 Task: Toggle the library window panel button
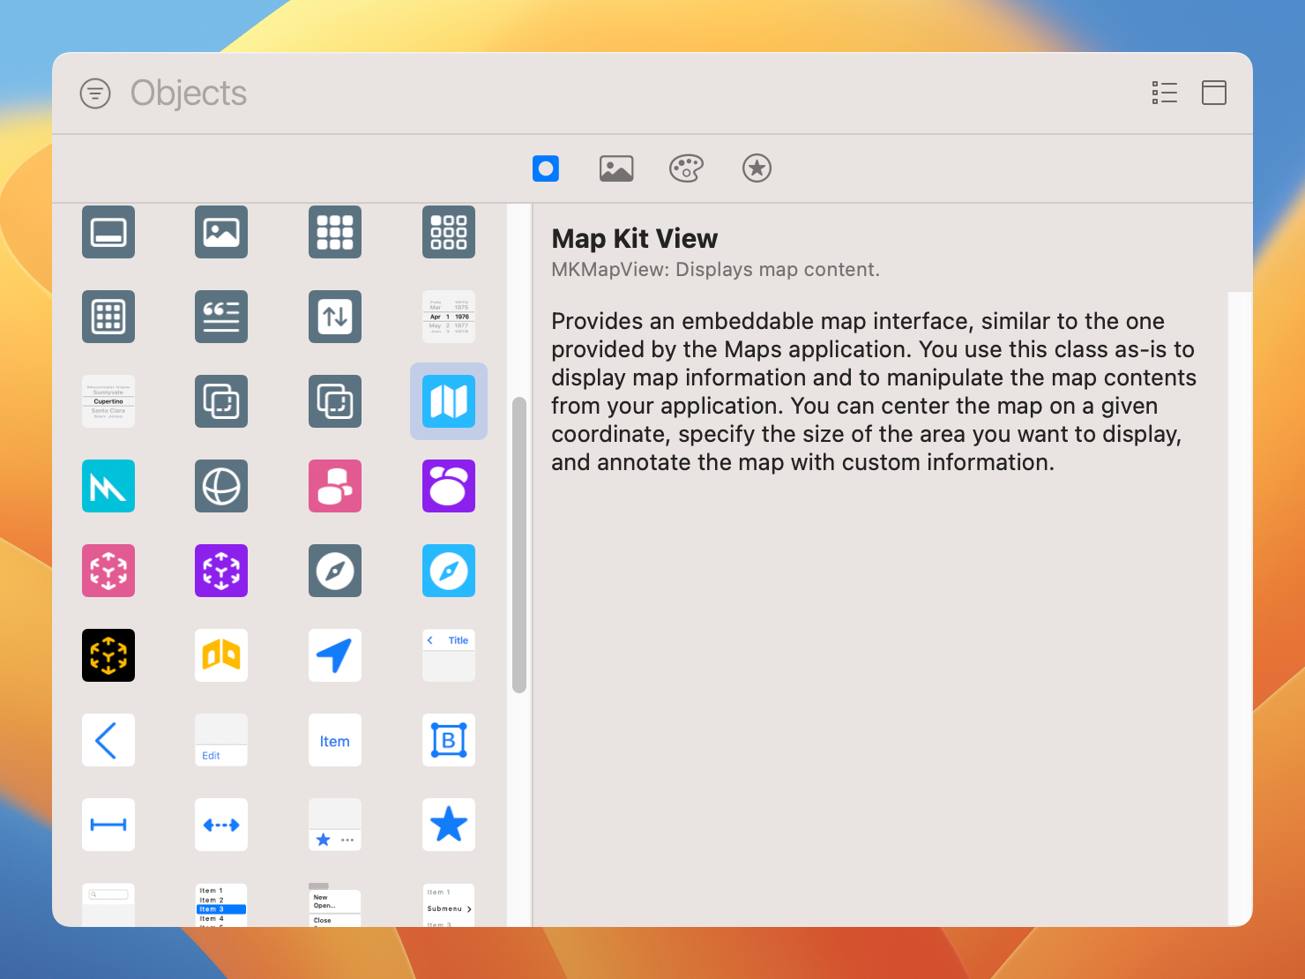[x=1213, y=93]
